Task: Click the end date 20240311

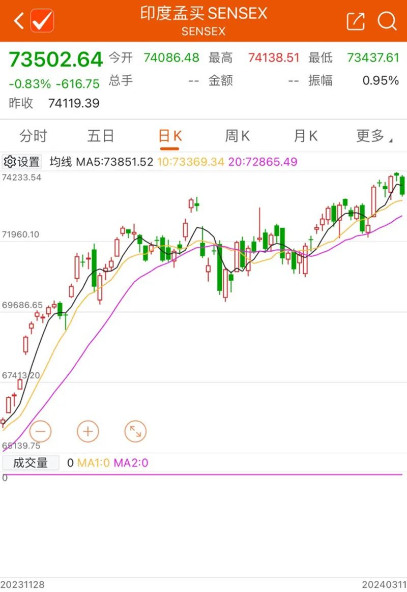Action: click(384, 584)
